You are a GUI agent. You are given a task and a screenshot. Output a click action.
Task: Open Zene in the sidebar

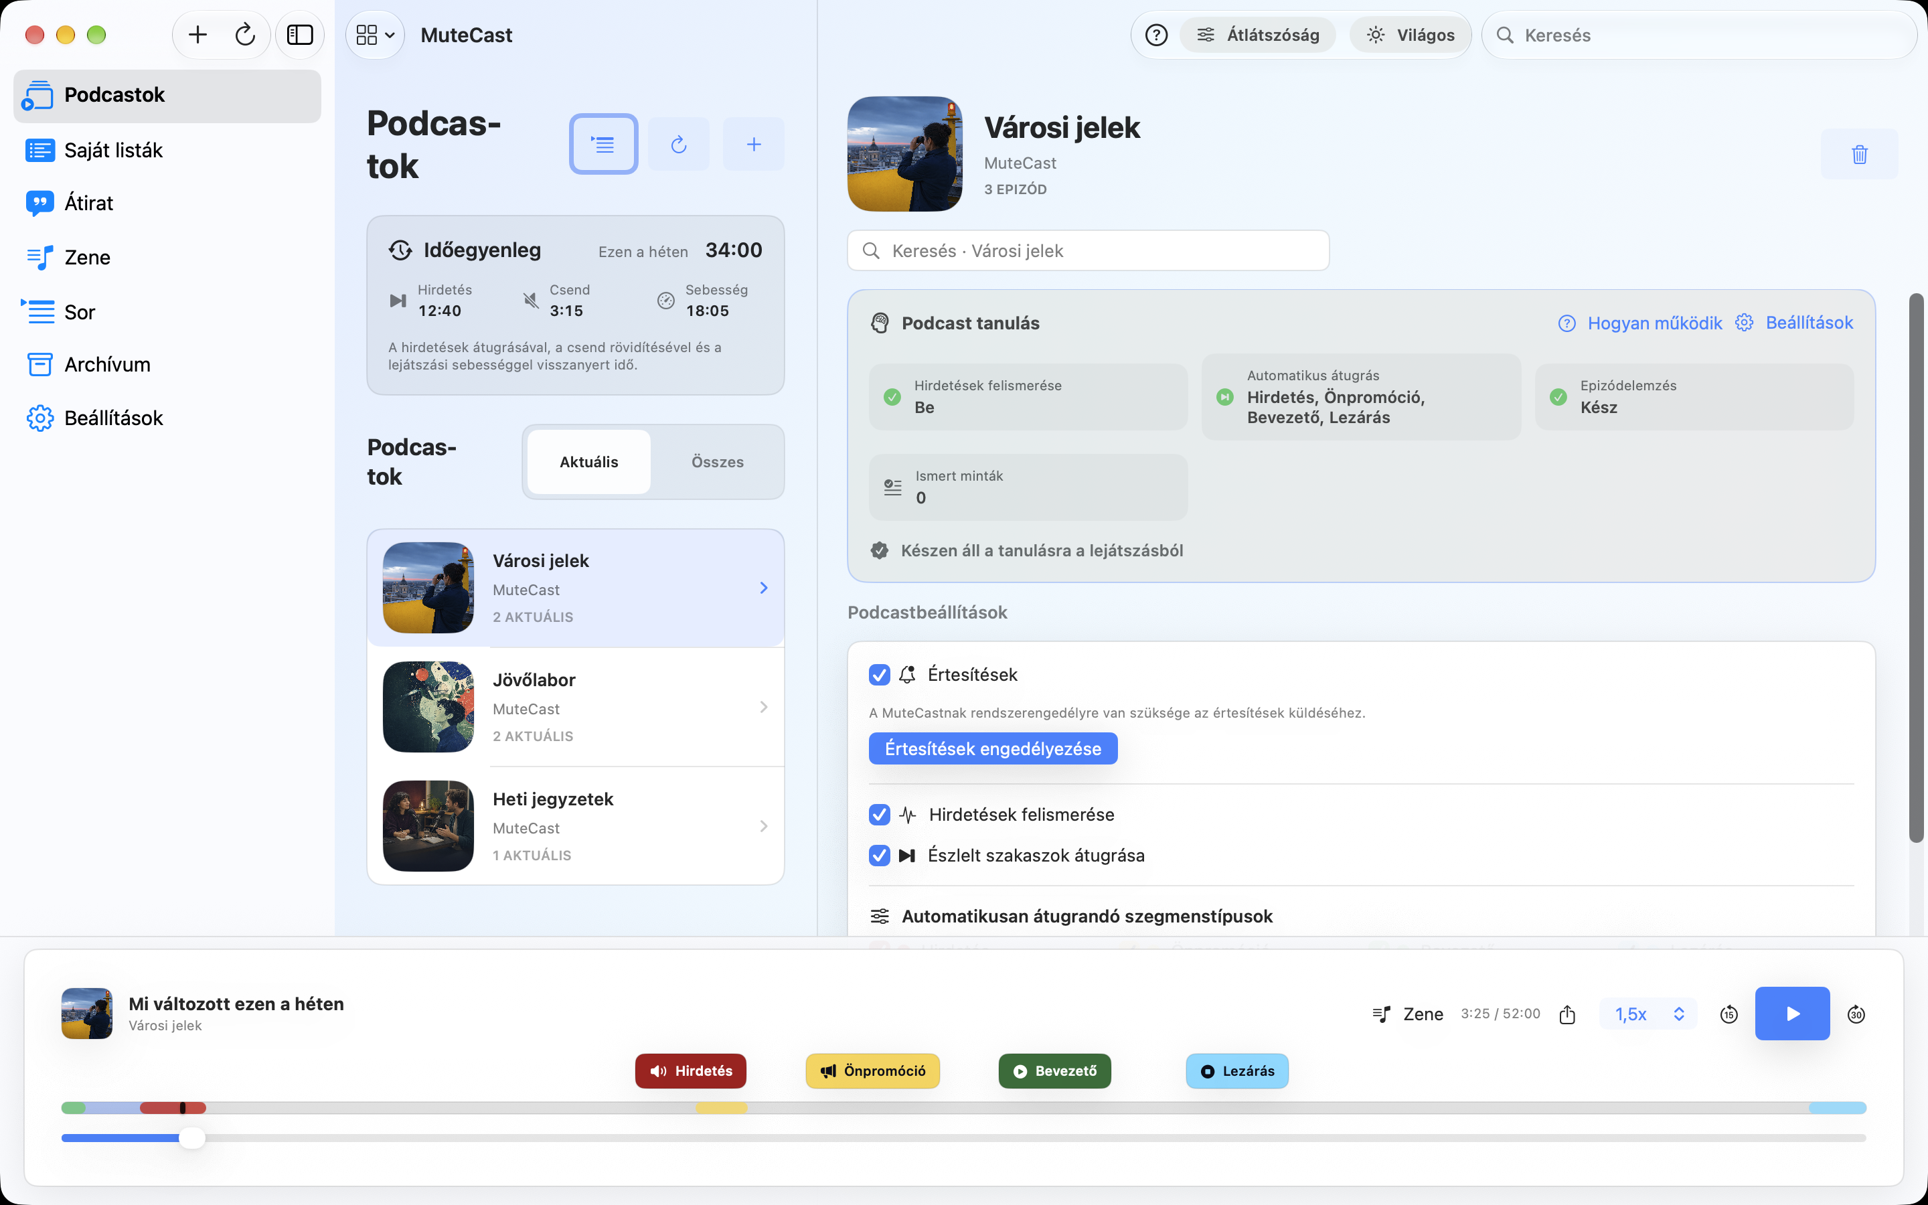[x=167, y=258]
